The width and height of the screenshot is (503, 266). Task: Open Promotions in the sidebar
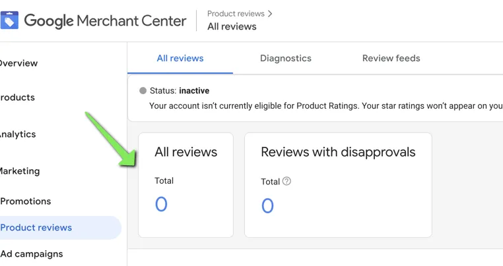point(26,201)
